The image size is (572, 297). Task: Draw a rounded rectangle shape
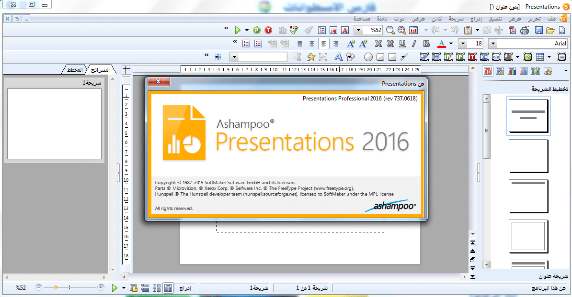pos(380,57)
